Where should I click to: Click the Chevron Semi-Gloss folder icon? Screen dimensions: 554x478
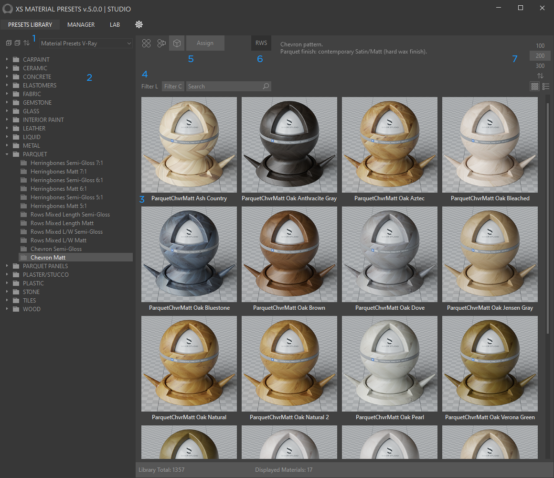pos(24,249)
